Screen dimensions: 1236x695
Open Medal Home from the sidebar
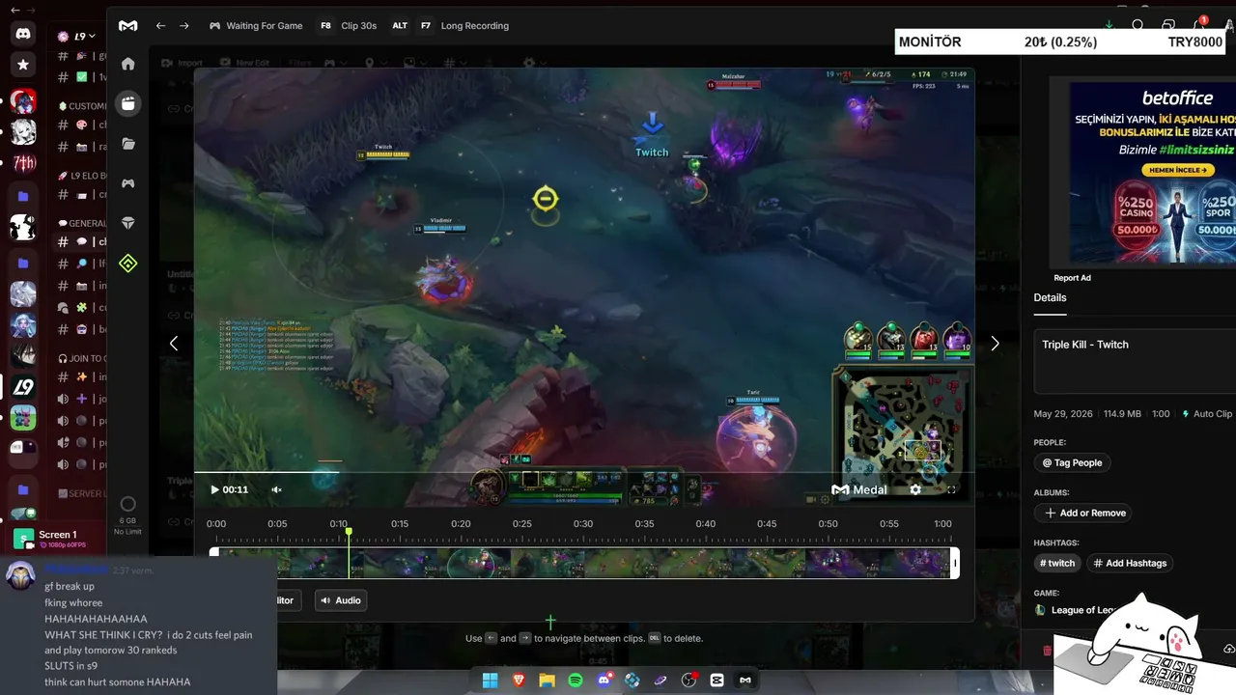(127, 64)
